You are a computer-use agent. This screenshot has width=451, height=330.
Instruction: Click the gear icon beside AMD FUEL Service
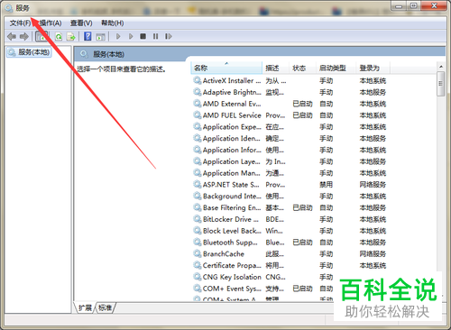click(x=198, y=115)
